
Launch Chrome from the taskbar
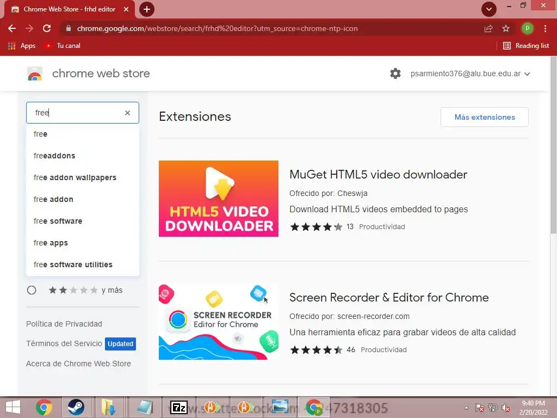44,407
